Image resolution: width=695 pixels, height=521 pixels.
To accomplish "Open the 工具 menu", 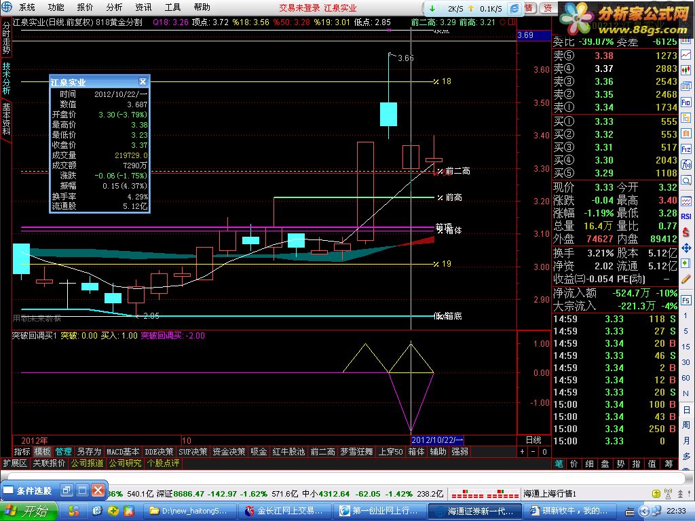I will click(172, 7).
